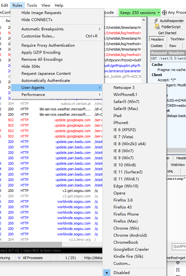Open the Rules menu
The width and height of the screenshot is (186, 276).
18,5
